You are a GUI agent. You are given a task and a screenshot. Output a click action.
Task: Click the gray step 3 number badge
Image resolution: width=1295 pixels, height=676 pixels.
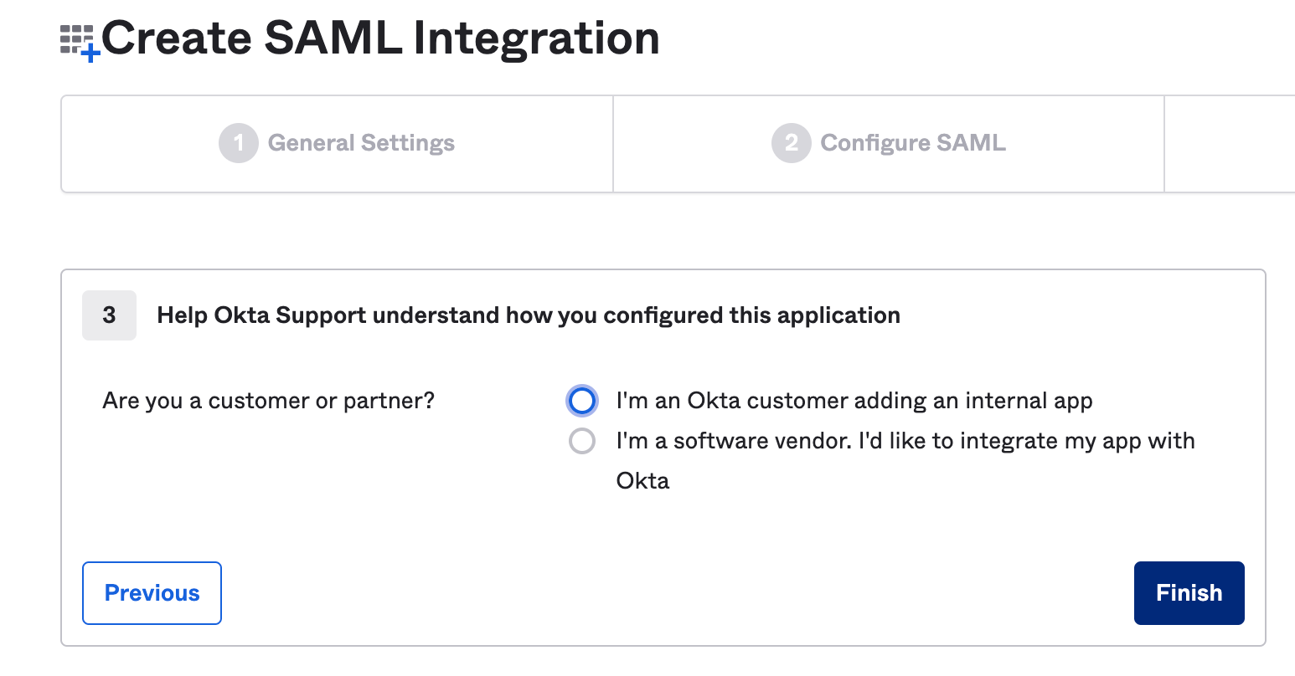coord(109,315)
